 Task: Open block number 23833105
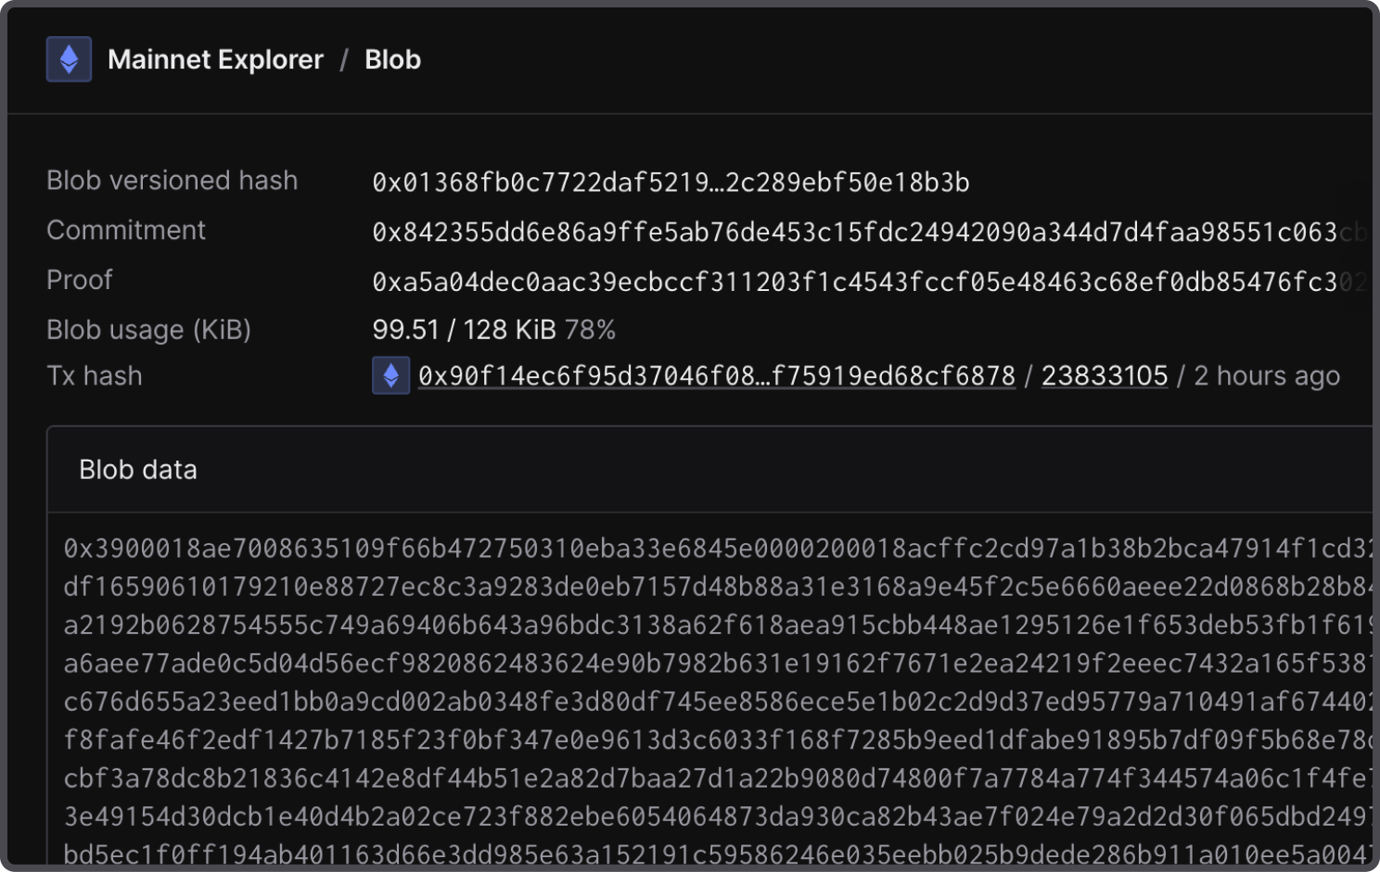1104,375
